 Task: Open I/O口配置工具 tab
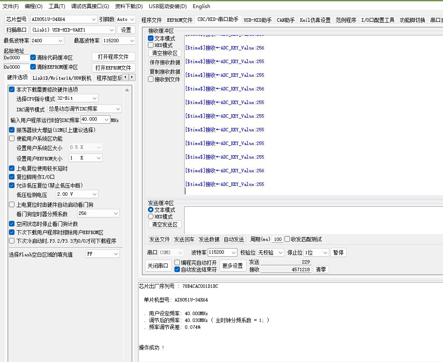pyautogui.click(x=378, y=20)
